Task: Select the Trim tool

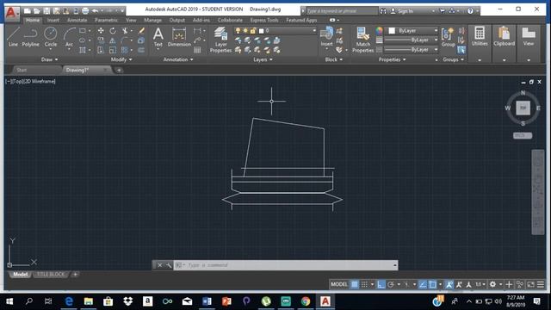Action: (x=125, y=31)
